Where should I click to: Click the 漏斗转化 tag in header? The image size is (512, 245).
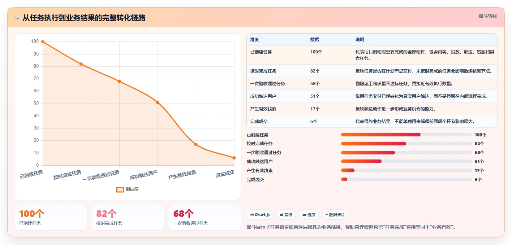tap(487, 16)
